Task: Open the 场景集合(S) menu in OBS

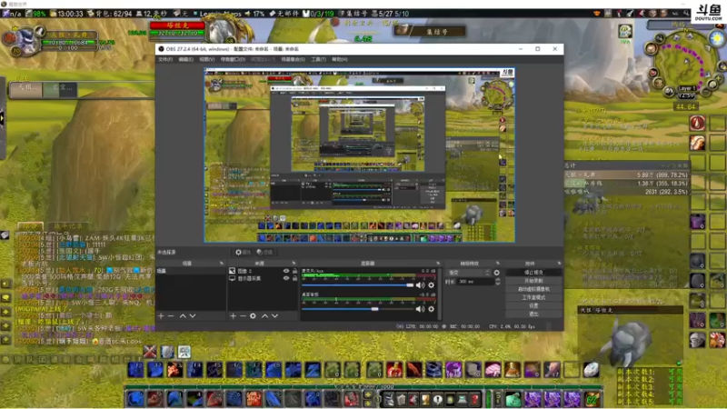Action: pos(293,59)
